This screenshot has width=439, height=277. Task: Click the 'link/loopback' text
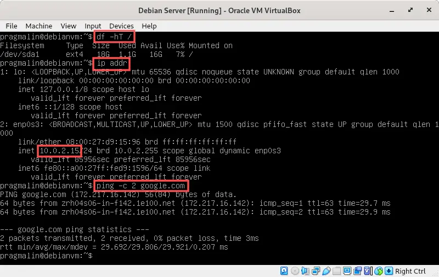click(46, 80)
